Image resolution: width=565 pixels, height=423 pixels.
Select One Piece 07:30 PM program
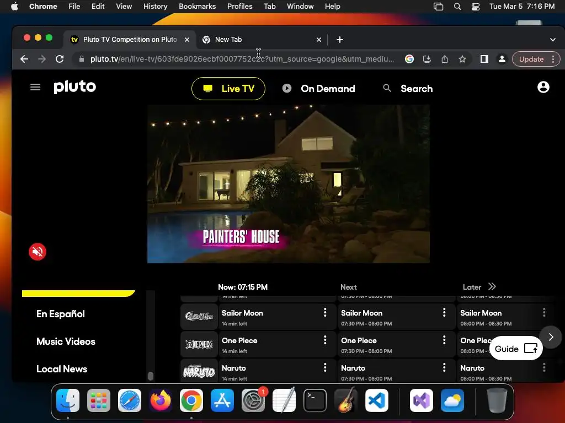click(396, 344)
